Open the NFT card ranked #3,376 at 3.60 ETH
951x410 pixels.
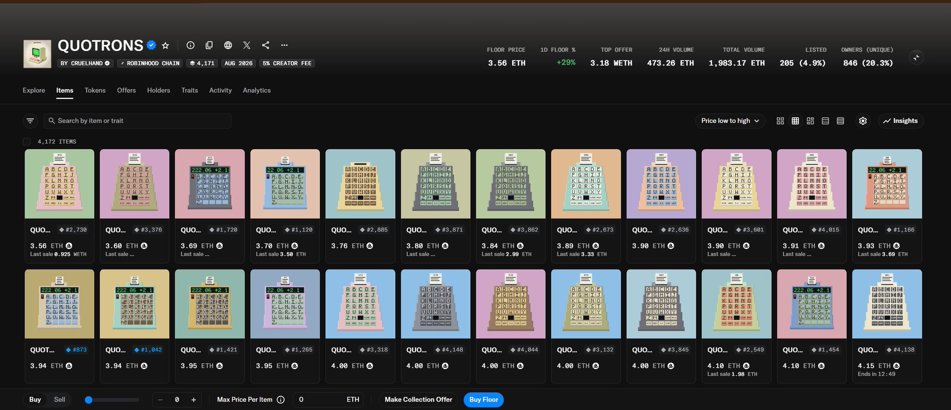click(135, 206)
